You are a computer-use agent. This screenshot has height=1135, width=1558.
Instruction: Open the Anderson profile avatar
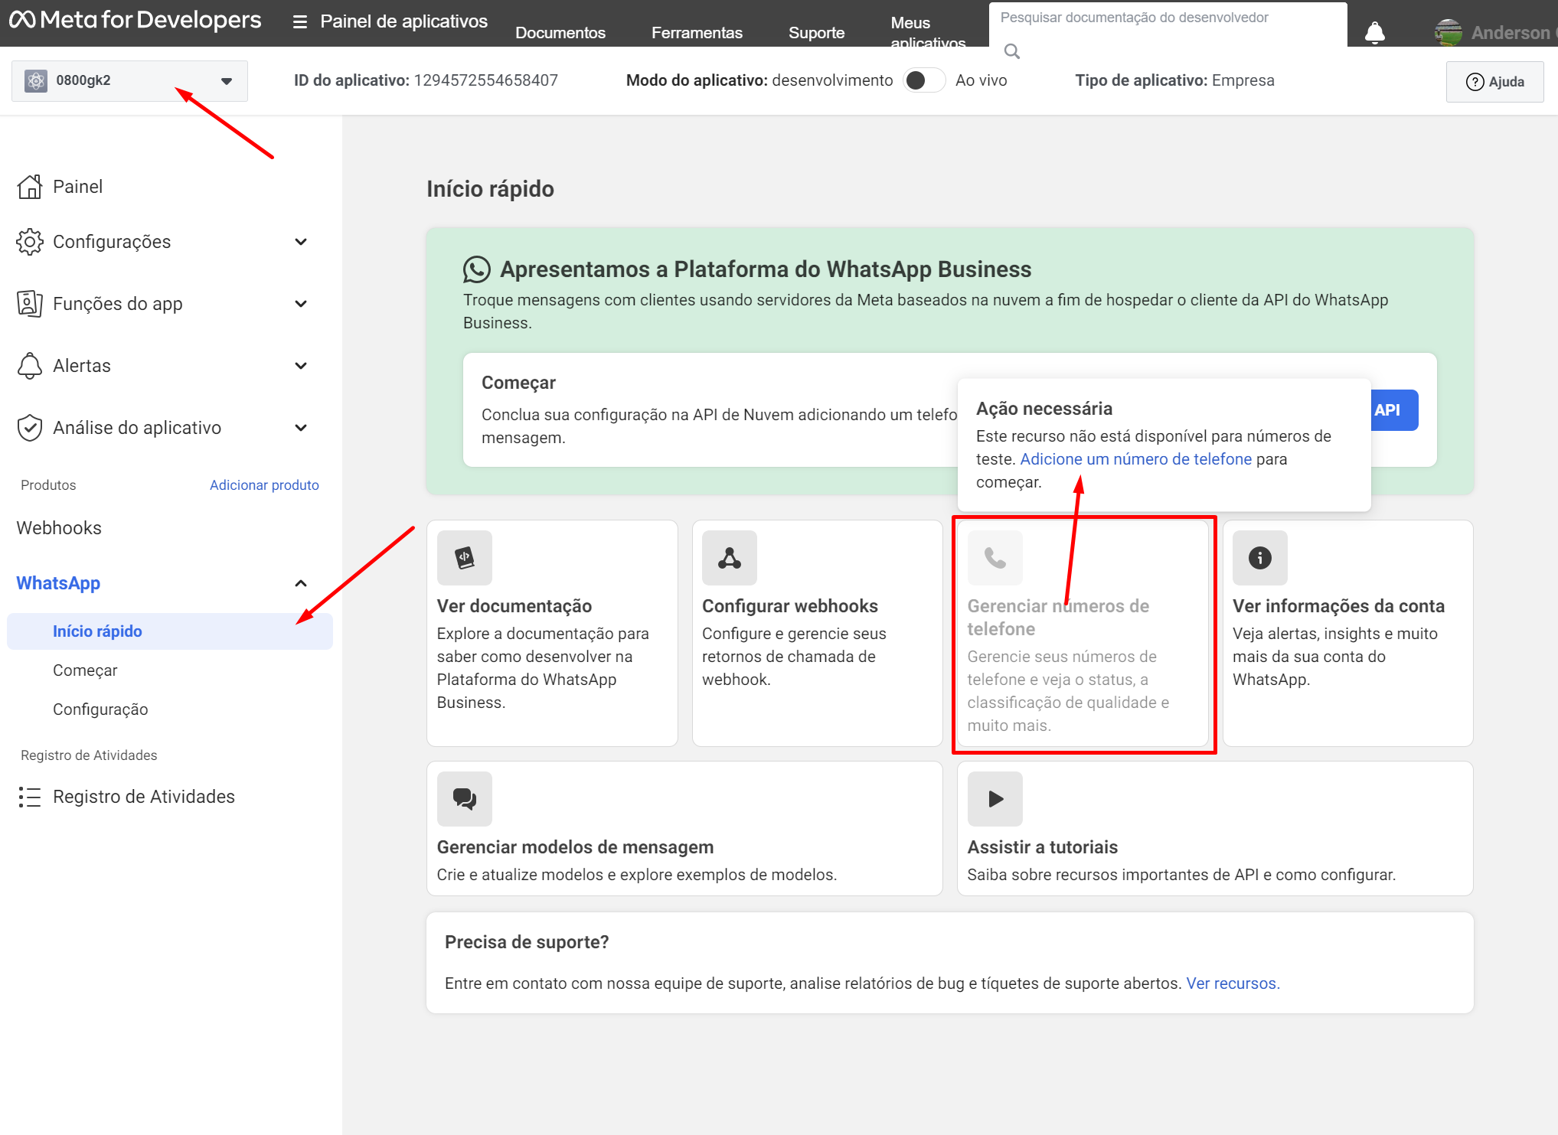[1448, 33]
